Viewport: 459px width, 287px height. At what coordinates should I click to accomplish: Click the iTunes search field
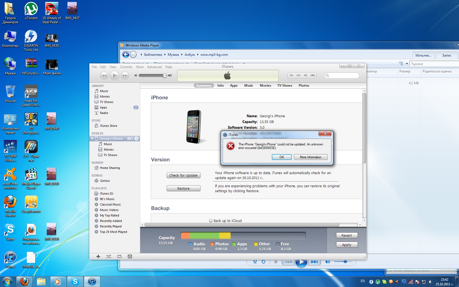point(342,75)
